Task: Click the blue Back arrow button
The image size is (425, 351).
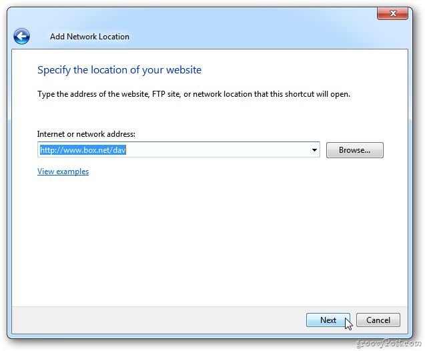Action: pos(22,36)
